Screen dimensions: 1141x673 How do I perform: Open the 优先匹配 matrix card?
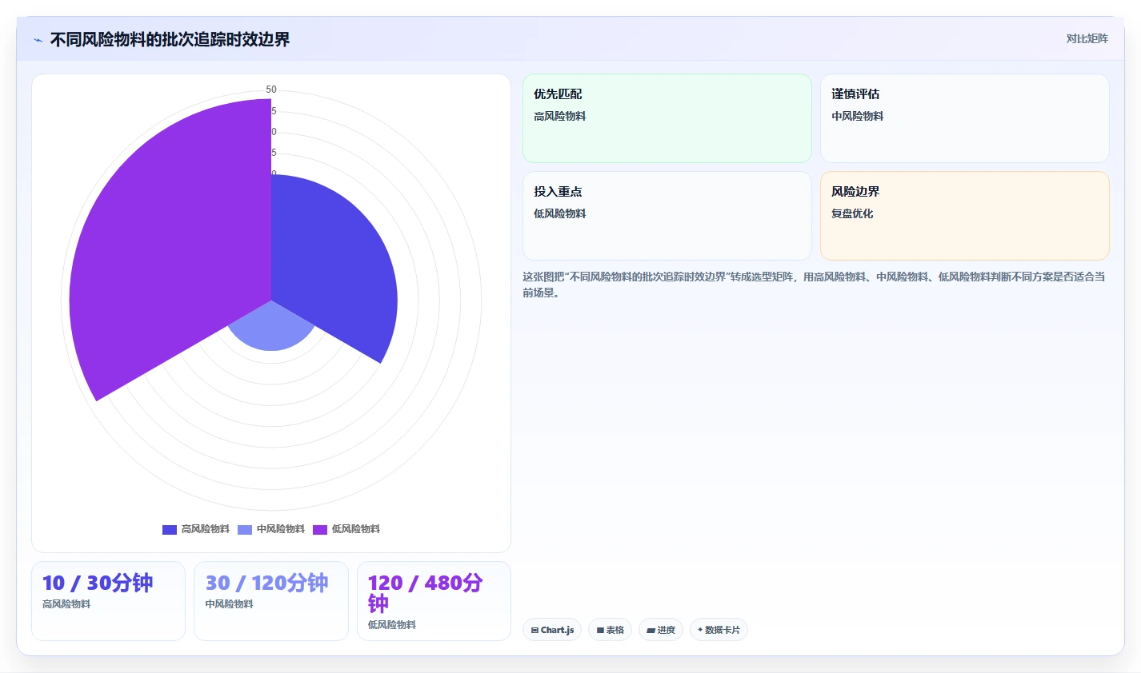tap(667, 118)
